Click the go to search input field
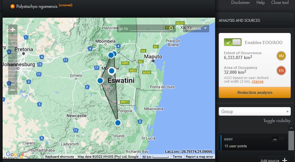The image size is (295, 162). point(149,29)
